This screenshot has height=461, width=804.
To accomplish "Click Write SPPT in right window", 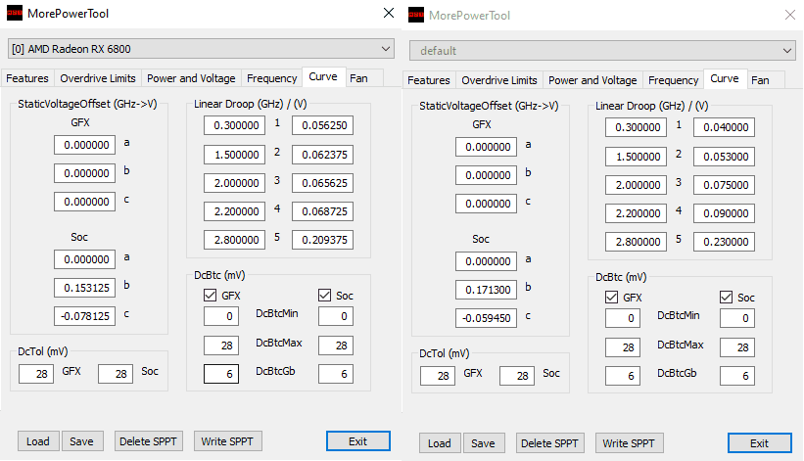I will click(629, 443).
